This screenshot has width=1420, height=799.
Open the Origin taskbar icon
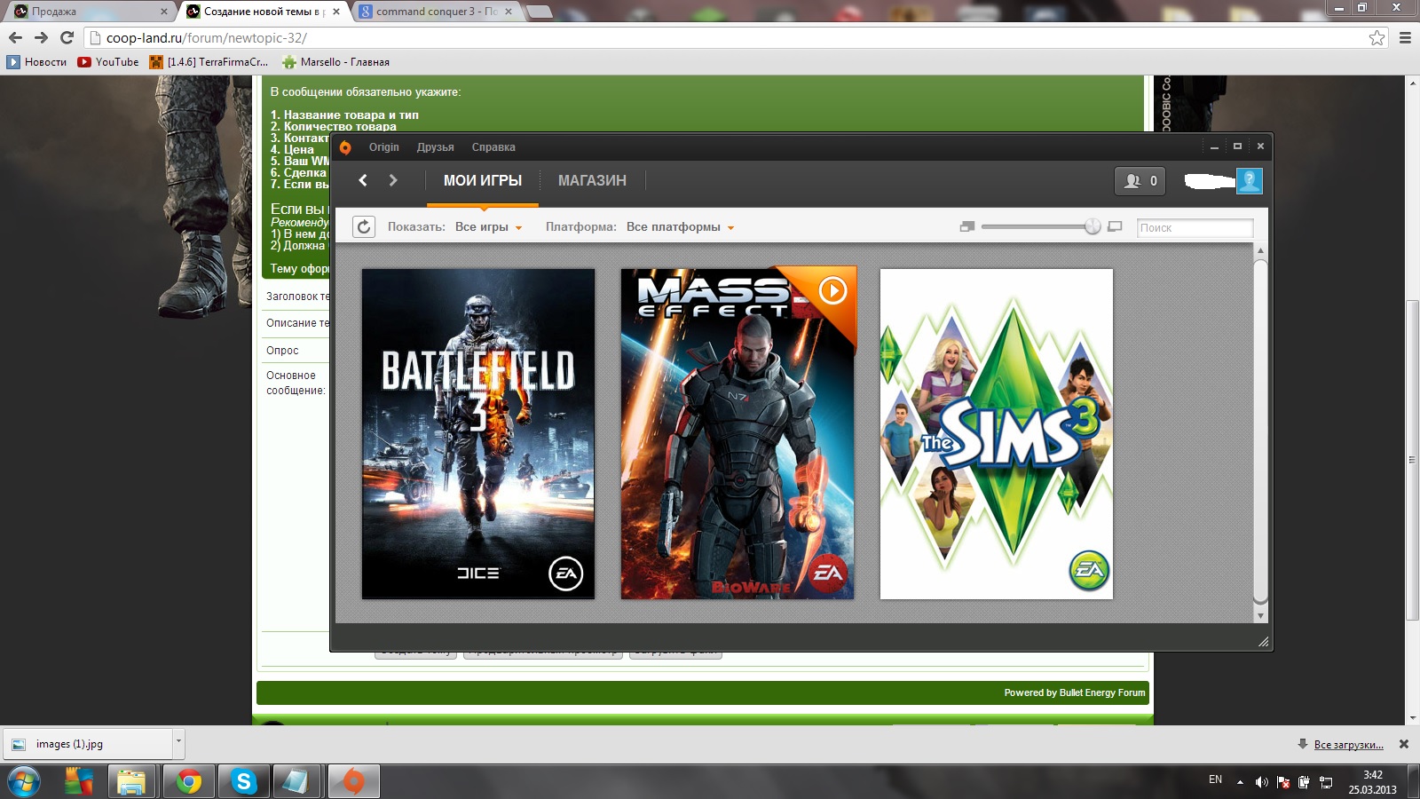tap(353, 782)
